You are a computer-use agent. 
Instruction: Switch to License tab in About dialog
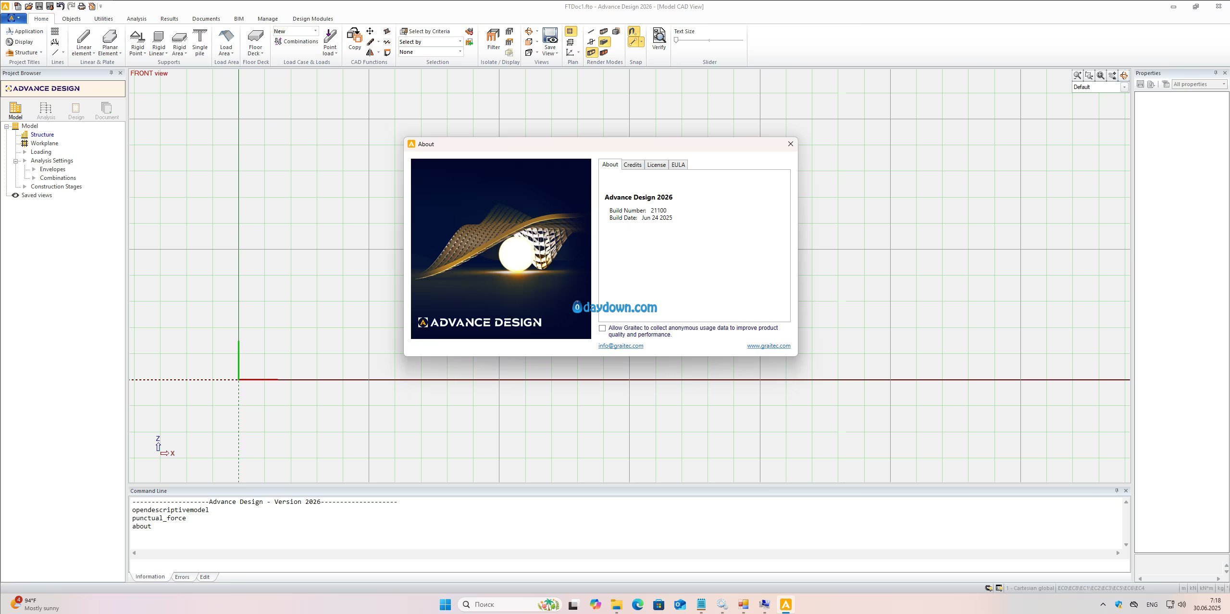tap(656, 164)
